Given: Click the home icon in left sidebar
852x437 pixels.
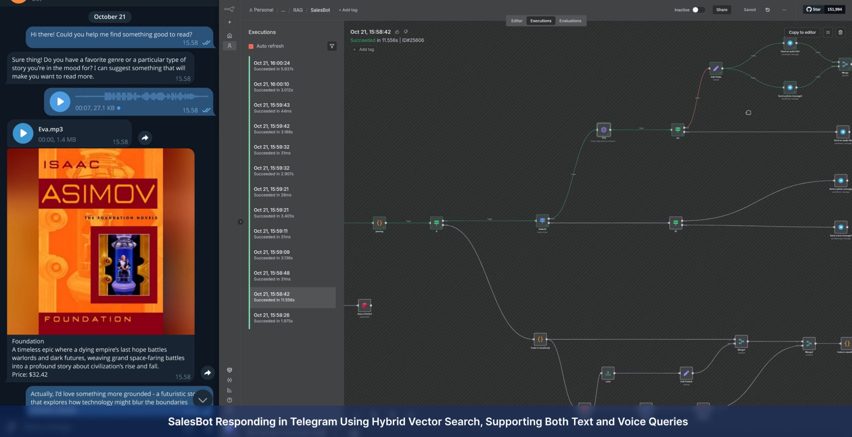Looking at the screenshot, I should 229,36.
